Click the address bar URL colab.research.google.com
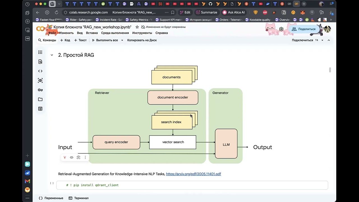The width and height of the screenshot is (359, 202). [88, 12]
